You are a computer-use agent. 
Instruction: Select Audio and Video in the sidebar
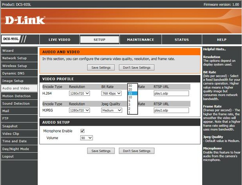pos(19,88)
